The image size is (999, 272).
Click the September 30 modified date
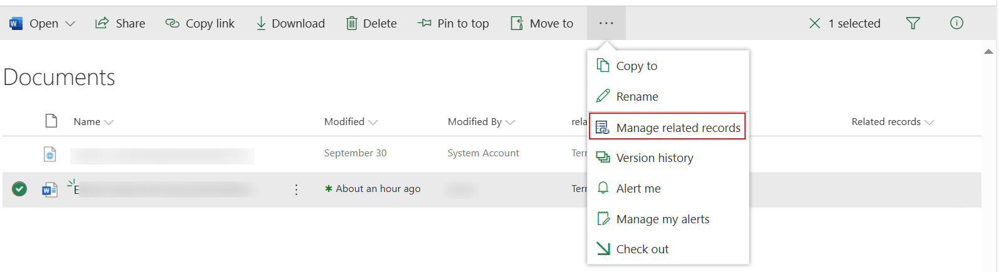[355, 153]
